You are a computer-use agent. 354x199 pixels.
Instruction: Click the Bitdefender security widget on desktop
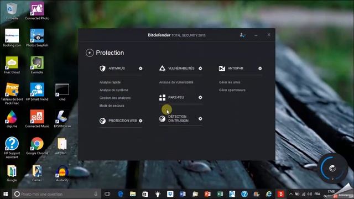(332, 168)
